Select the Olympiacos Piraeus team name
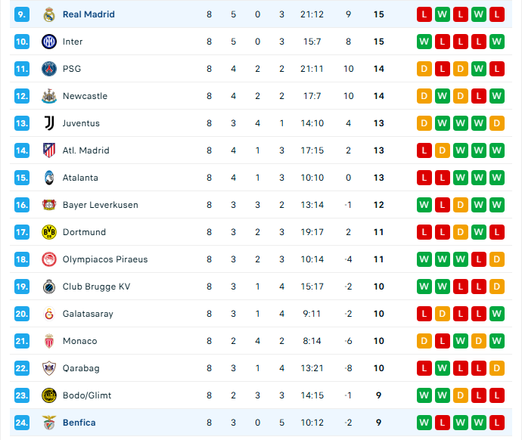522x440 pixels. [x=105, y=259]
